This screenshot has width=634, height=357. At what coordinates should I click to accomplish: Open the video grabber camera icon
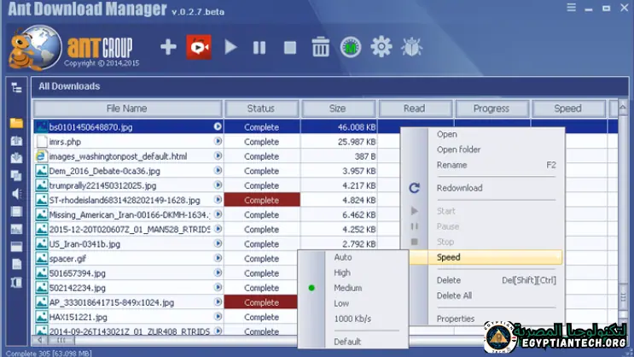click(x=199, y=47)
